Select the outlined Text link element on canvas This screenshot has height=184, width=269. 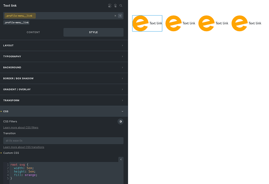(147, 23)
